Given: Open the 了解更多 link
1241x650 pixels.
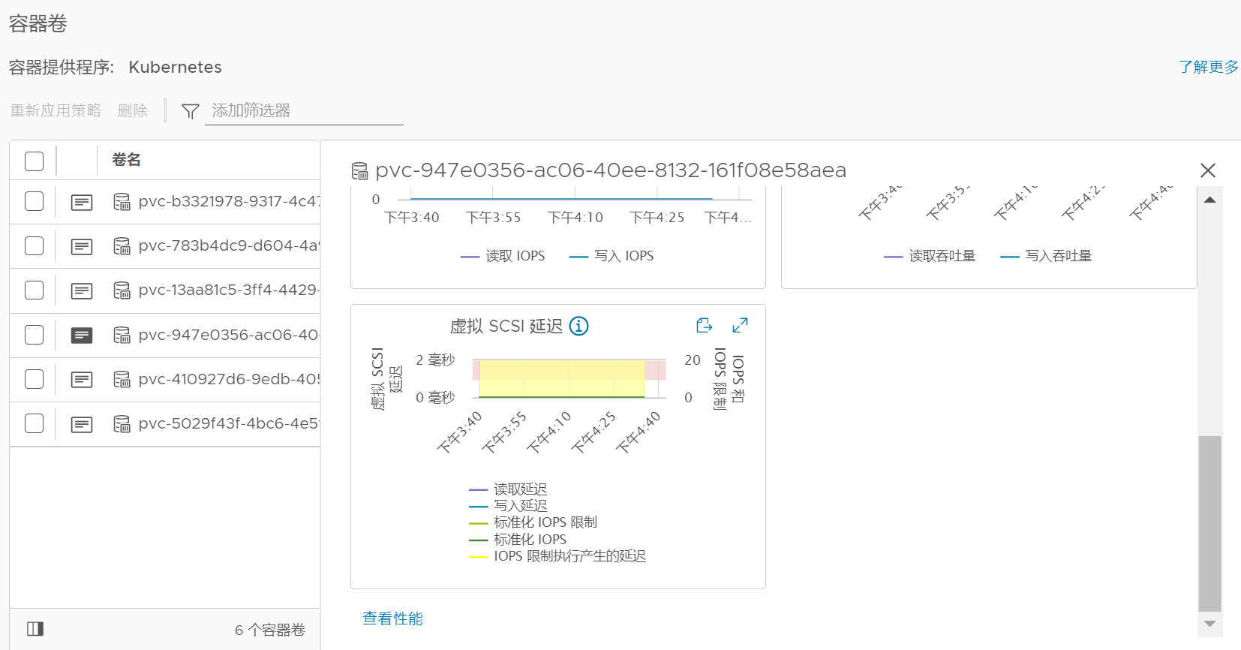Looking at the screenshot, I should click(x=1209, y=67).
